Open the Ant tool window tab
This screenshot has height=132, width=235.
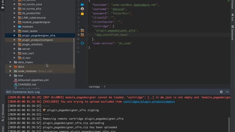tap(232, 17)
